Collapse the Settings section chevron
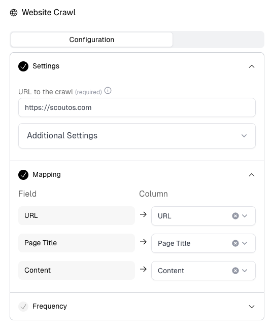The image size is (272, 336). pyautogui.click(x=252, y=66)
